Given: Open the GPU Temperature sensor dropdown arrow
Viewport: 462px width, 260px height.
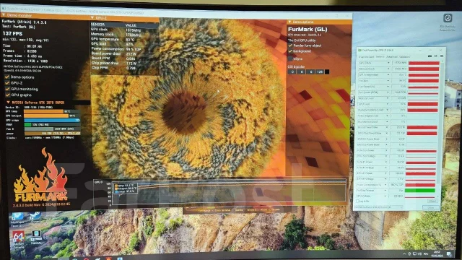Looking at the screenshot, I should tap(388, 75).
